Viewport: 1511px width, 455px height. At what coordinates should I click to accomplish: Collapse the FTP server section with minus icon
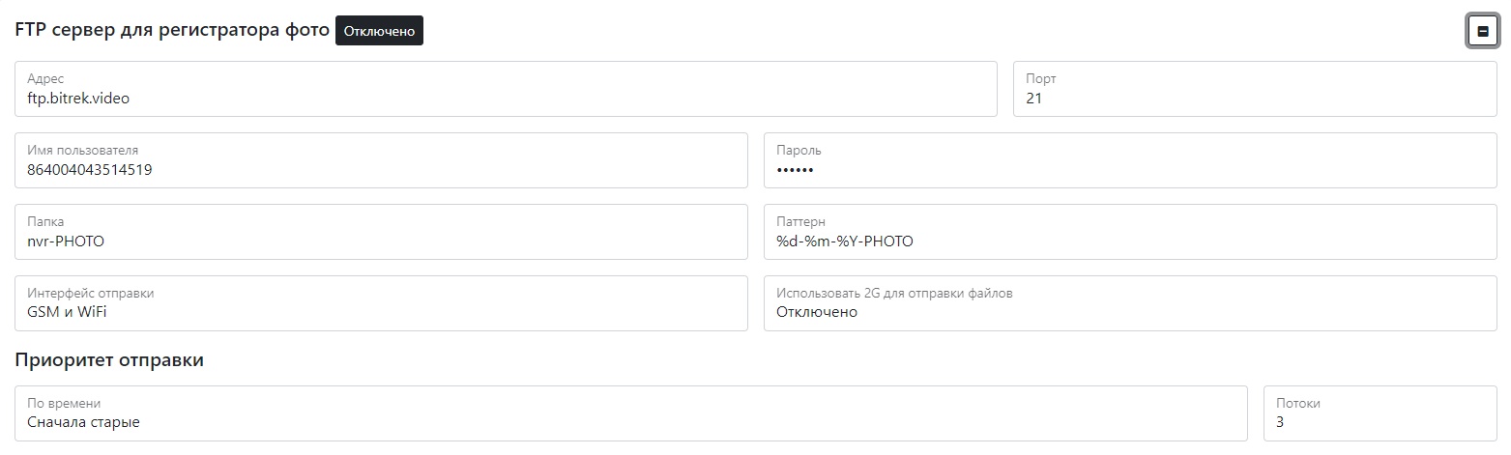(1482, 32)
